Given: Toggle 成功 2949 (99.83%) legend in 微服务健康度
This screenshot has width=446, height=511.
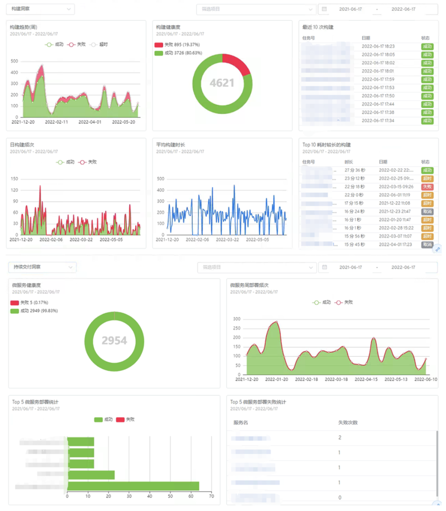Looking at the screenshot, I should click(34, 311).
